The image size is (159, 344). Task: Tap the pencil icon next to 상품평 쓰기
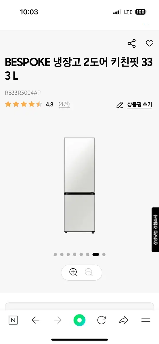pyautogui.click(x=120, y=105)
